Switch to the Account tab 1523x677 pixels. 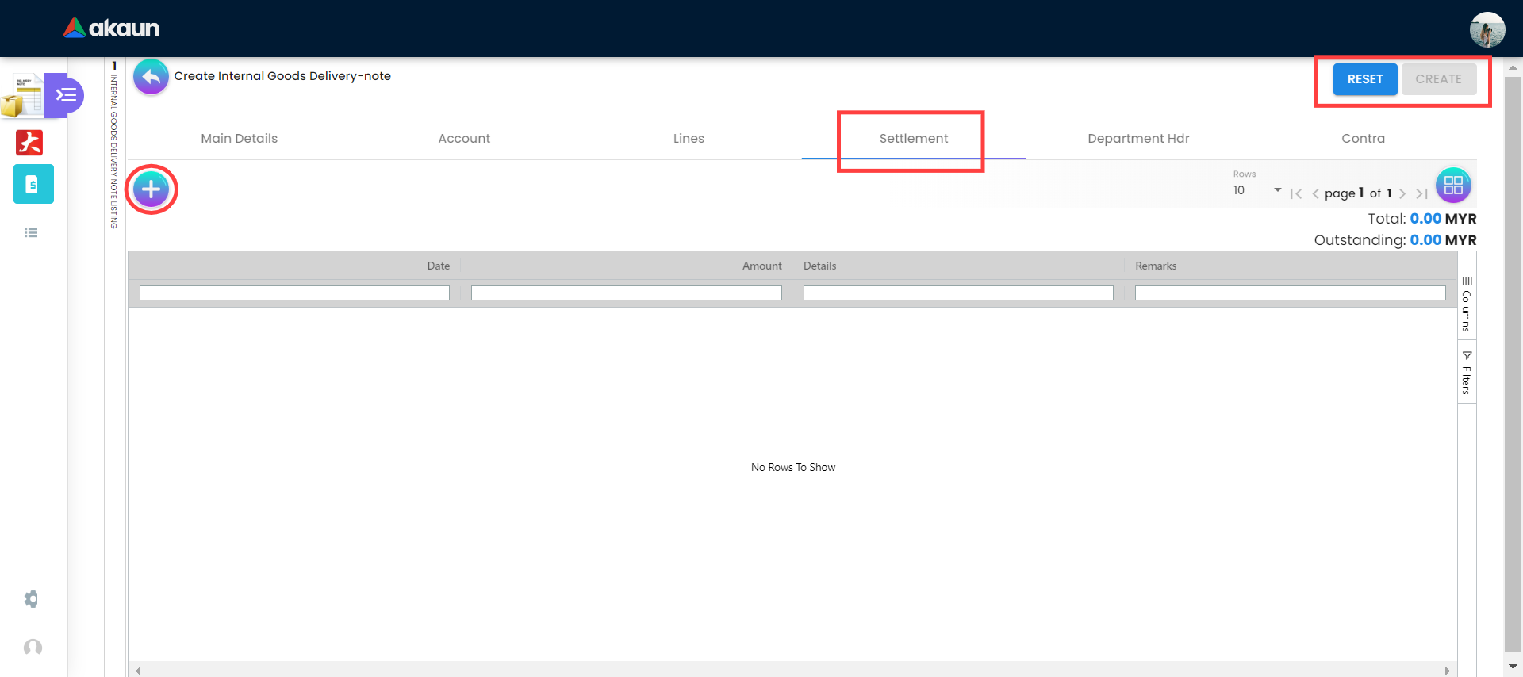click(x=464, y=138)
